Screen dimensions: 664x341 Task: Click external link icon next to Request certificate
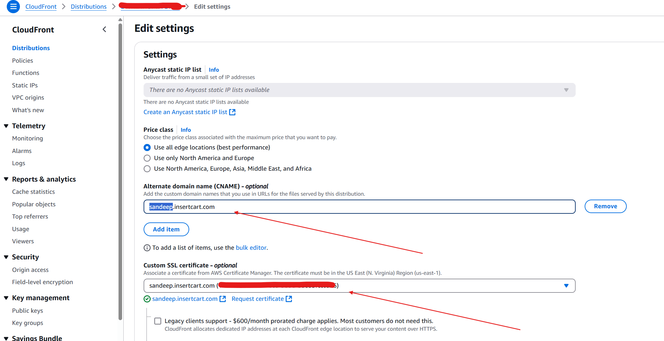289,299
